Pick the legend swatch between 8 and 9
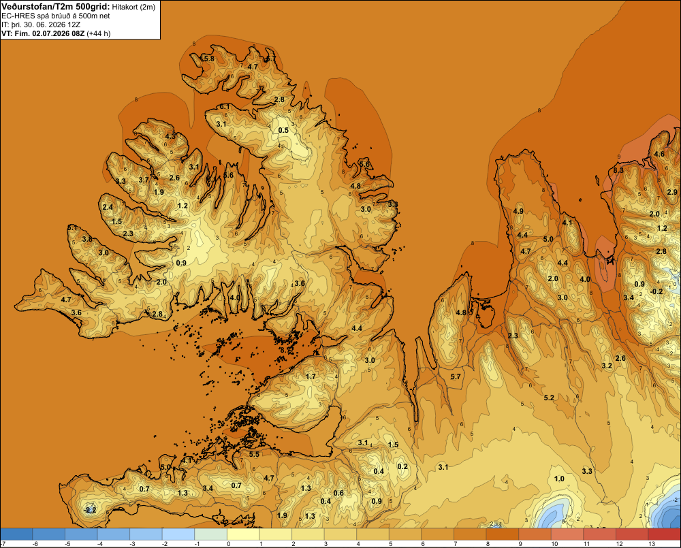Image resolution: width=681 pixels, height=548 pixels. [x=503, y=534]
